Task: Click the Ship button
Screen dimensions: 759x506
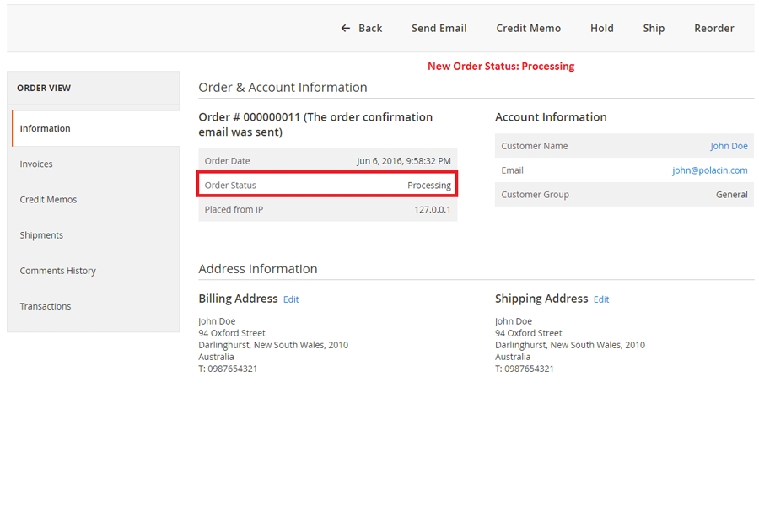Action: tap(654, 29)
